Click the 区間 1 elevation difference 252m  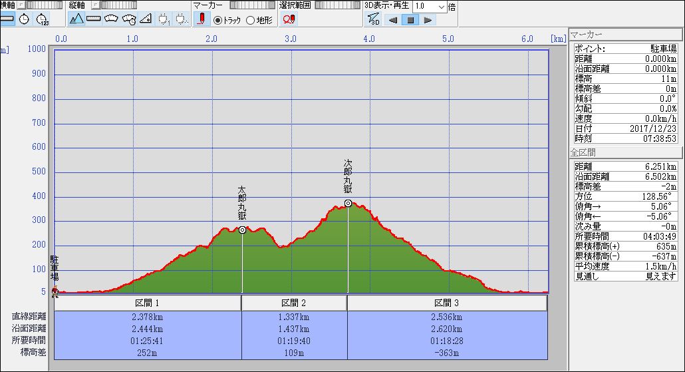click(x=147, y=353)
